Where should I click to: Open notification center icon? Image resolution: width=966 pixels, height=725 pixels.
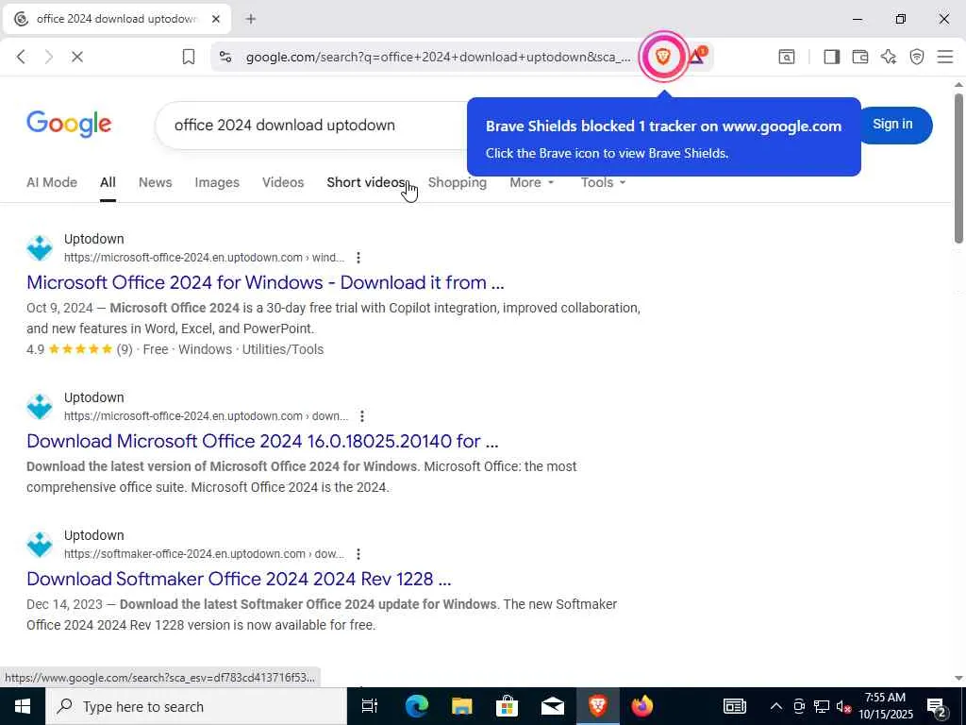[937, 707]
